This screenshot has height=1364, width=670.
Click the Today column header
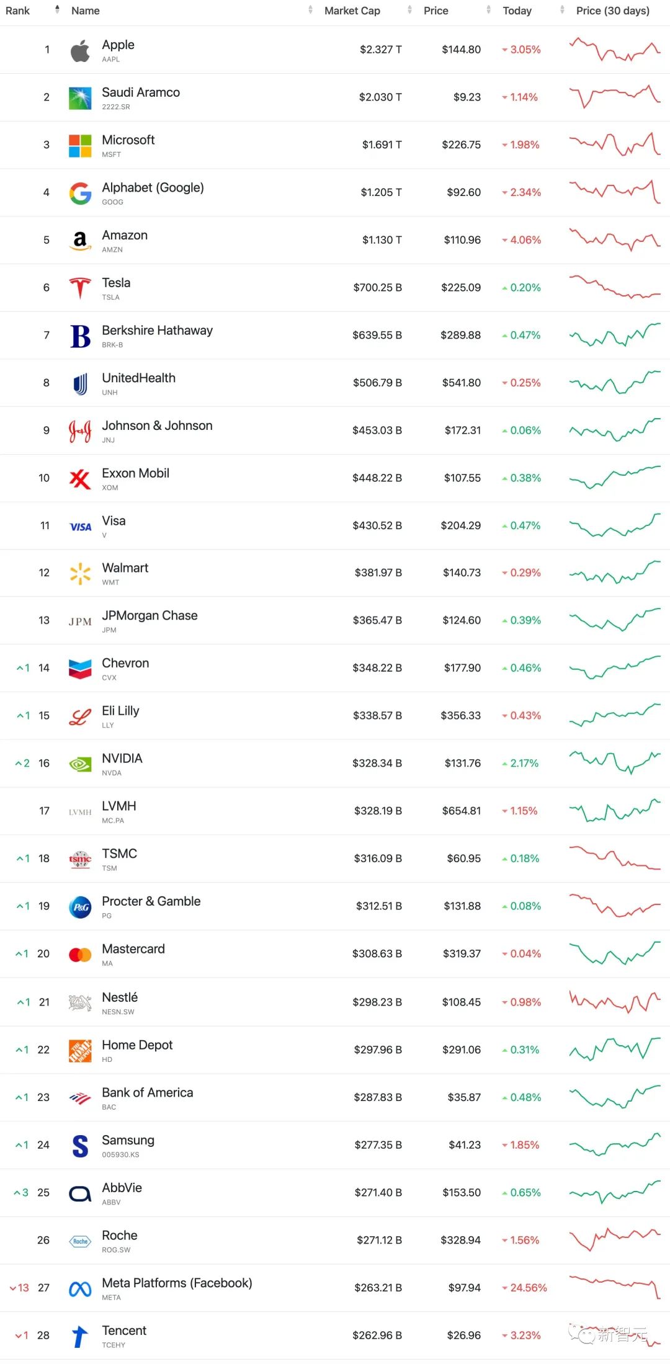[517, 11]
